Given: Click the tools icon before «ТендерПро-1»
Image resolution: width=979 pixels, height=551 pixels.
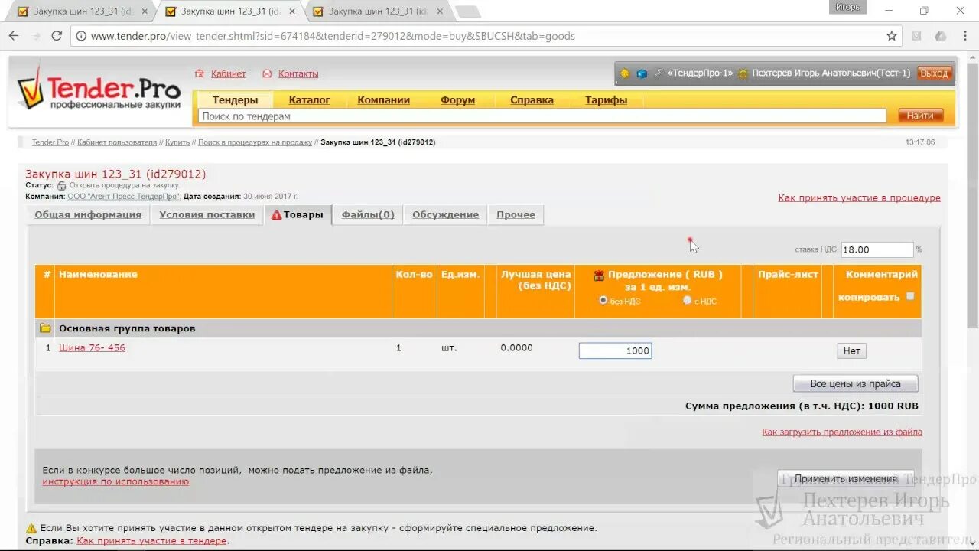Looking at the screenshot, I should pos(658,73).
